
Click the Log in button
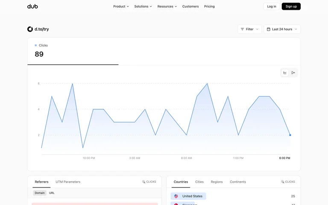(271, 6)
